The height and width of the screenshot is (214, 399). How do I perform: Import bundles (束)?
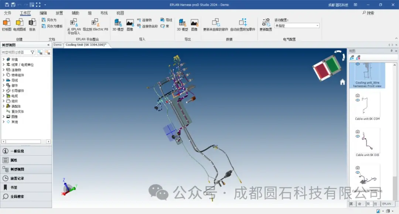(x=165, y=26)
